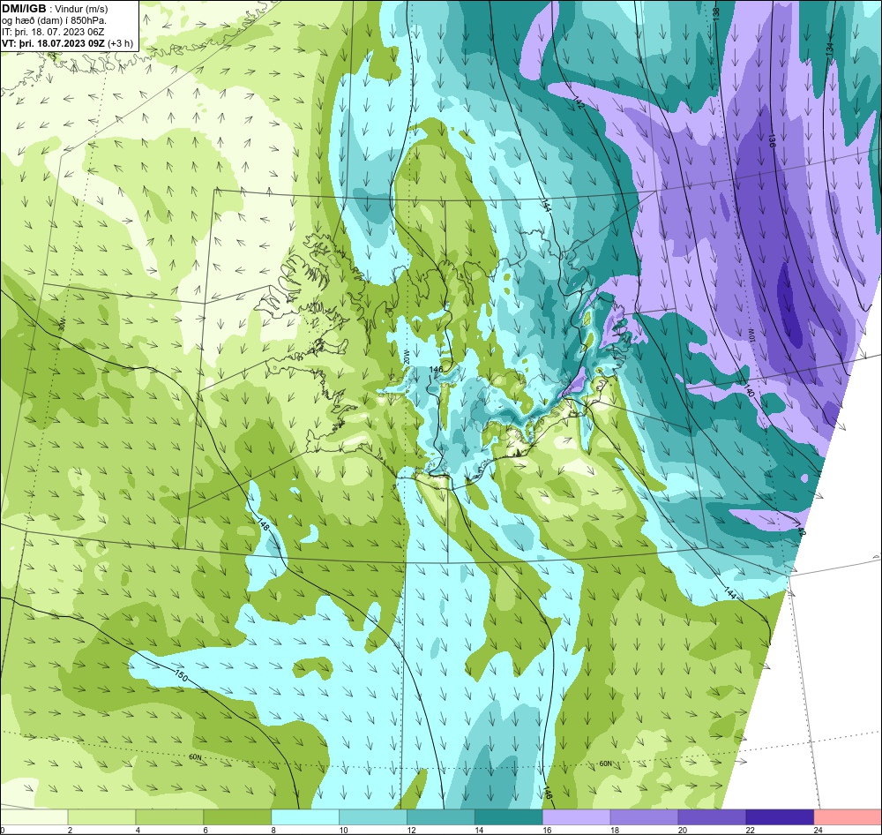Click the 20W longitude label
The height and width of the screenshot is (835, 882).
pyautogui.click(x=407, y=356)
